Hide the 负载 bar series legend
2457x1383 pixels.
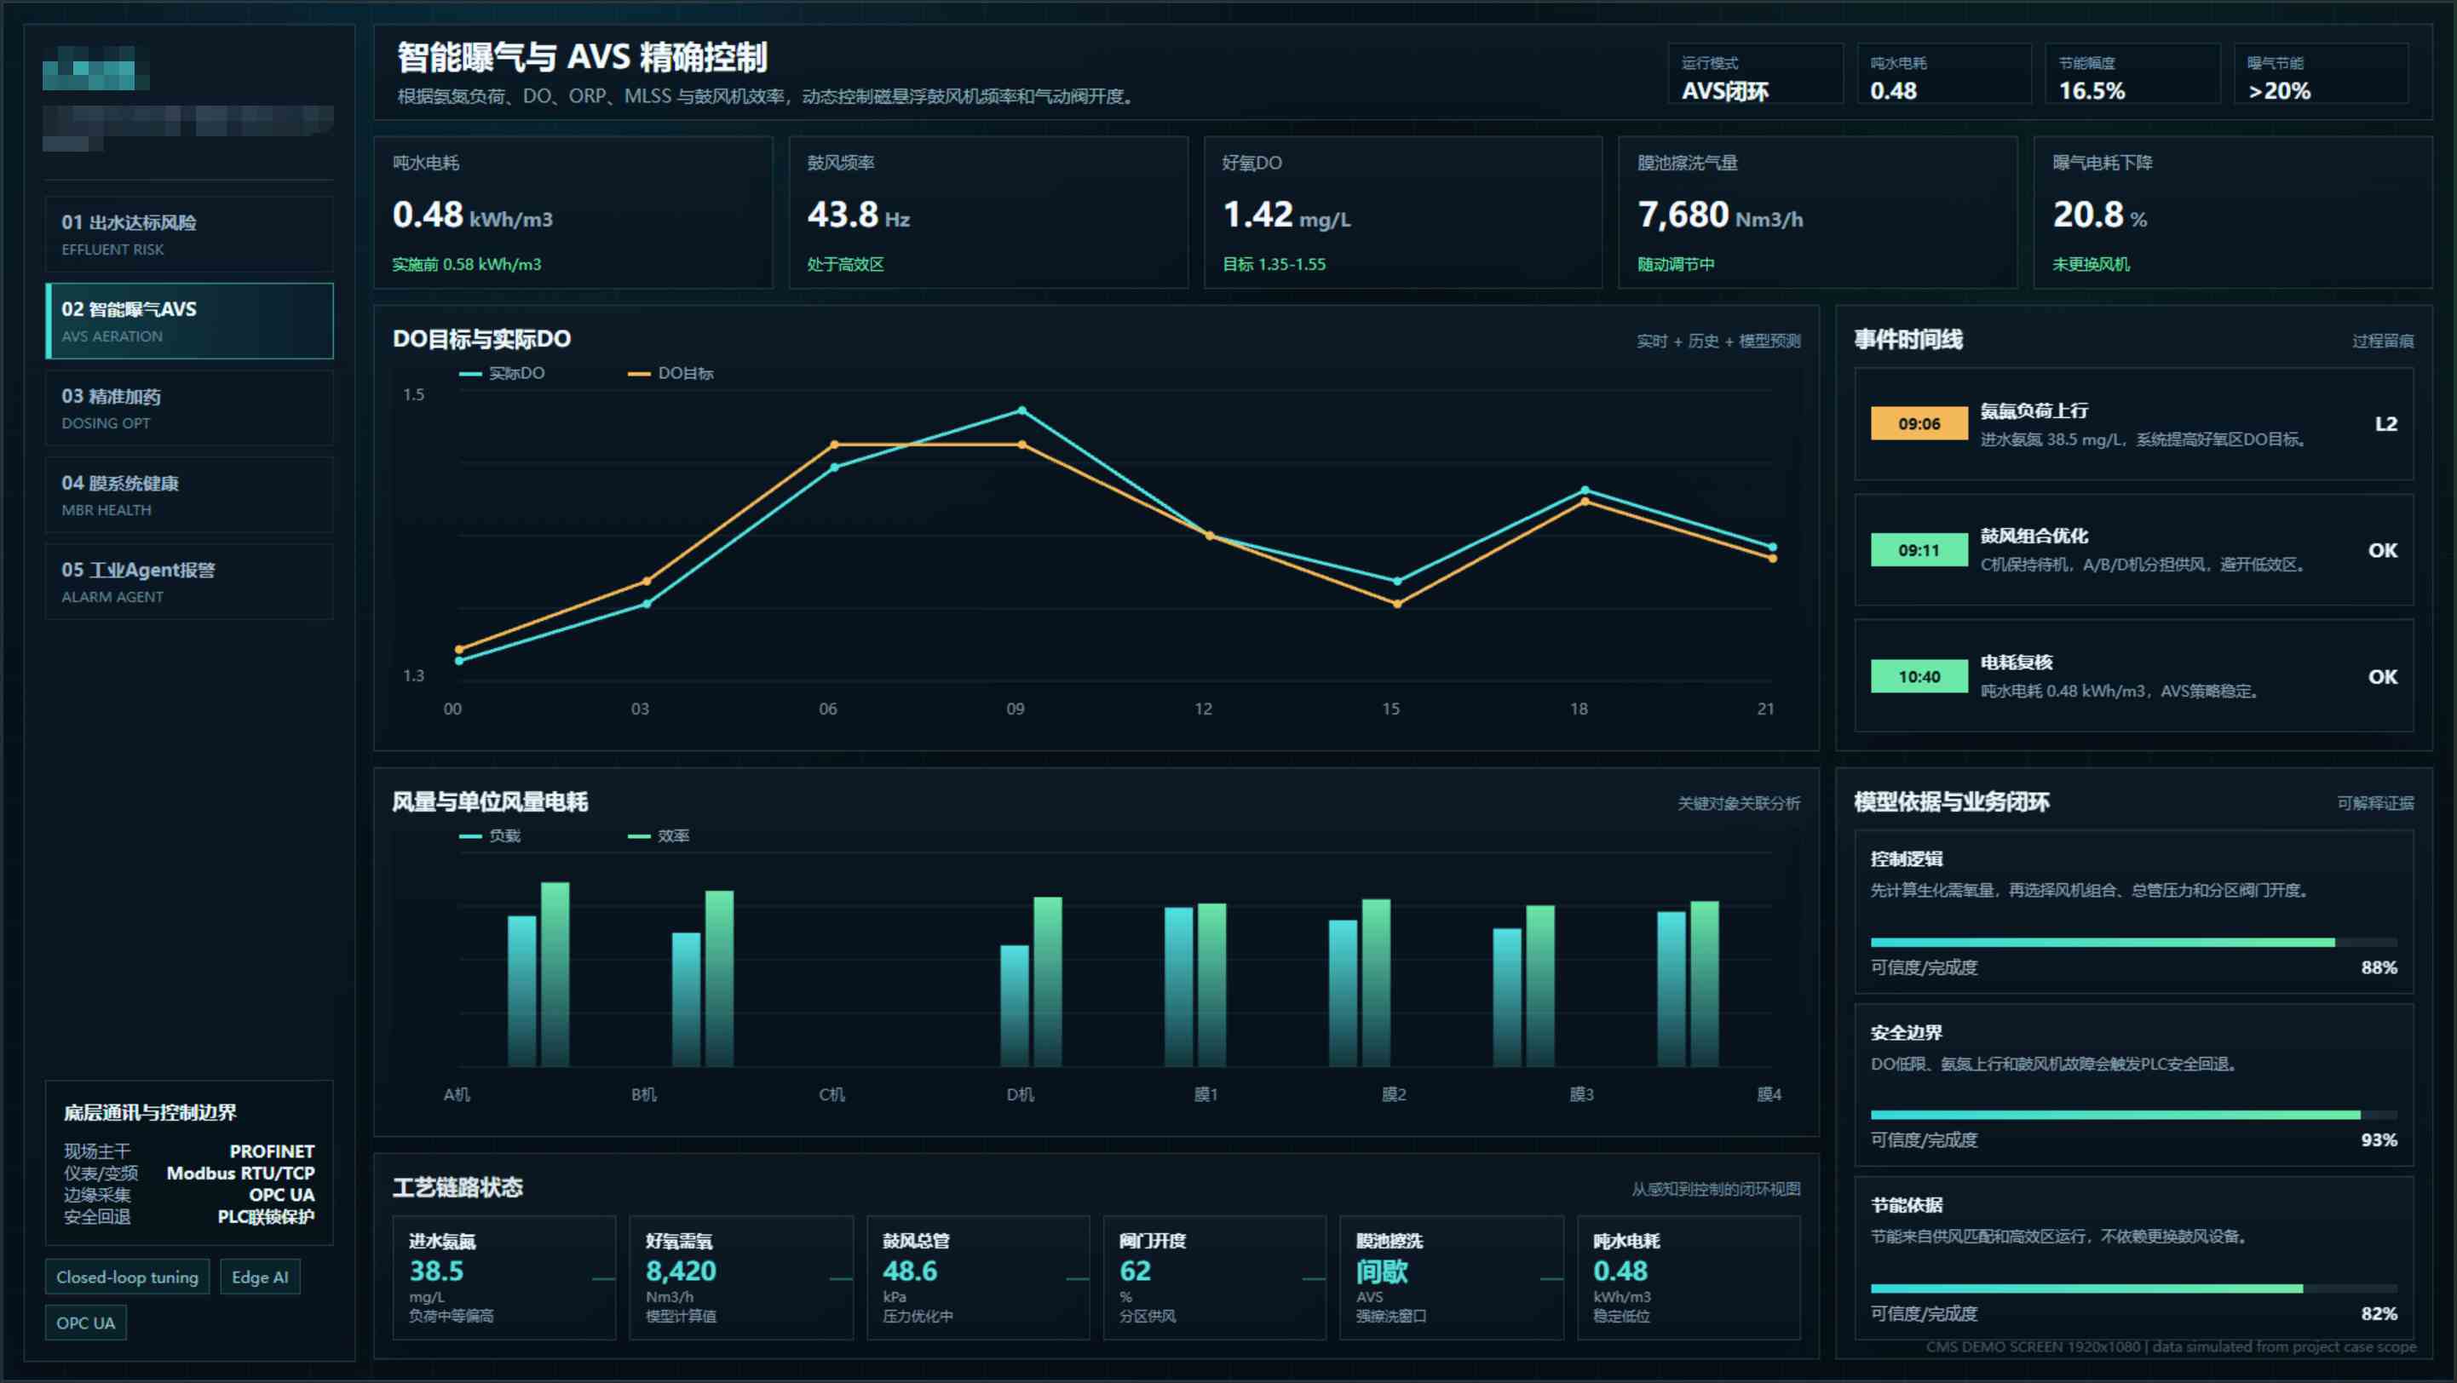click(x=490, y=836)
